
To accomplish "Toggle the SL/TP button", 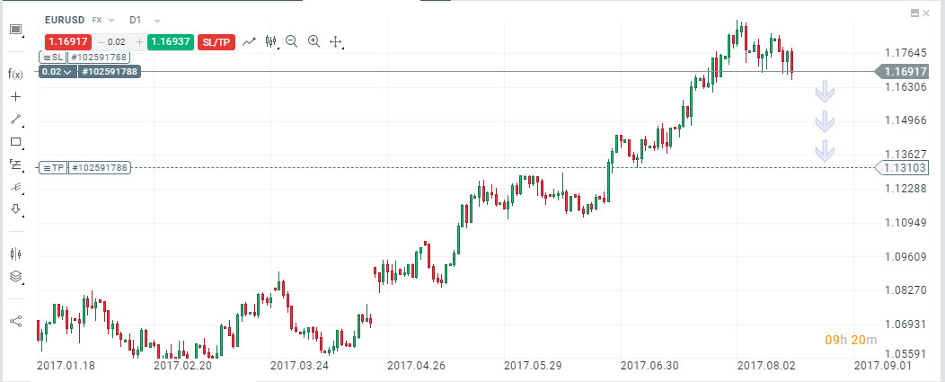I will [x=216, y=41].
